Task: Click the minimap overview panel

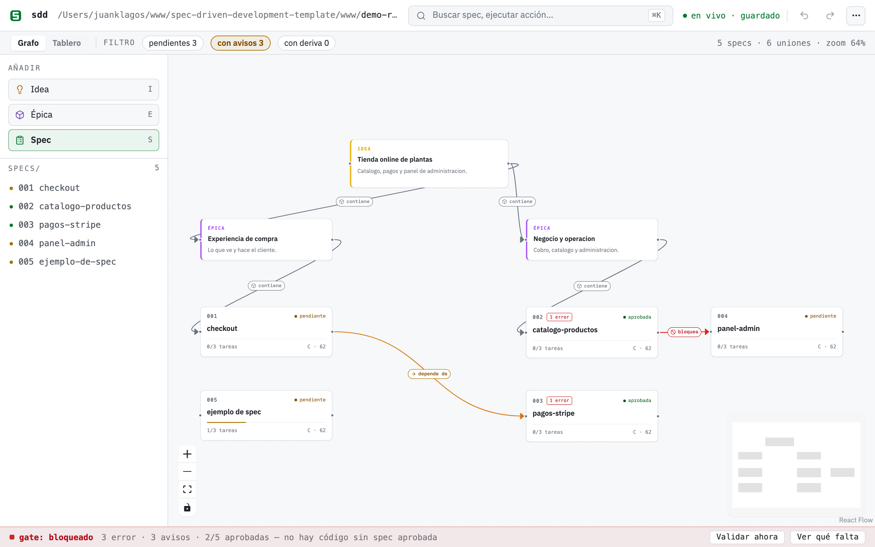Action: [x=796, y=465]
